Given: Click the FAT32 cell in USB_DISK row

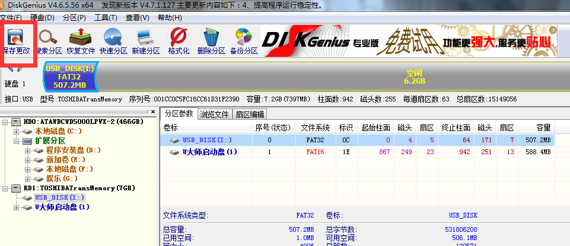Looking at the screenshot, I should (315, 140).
